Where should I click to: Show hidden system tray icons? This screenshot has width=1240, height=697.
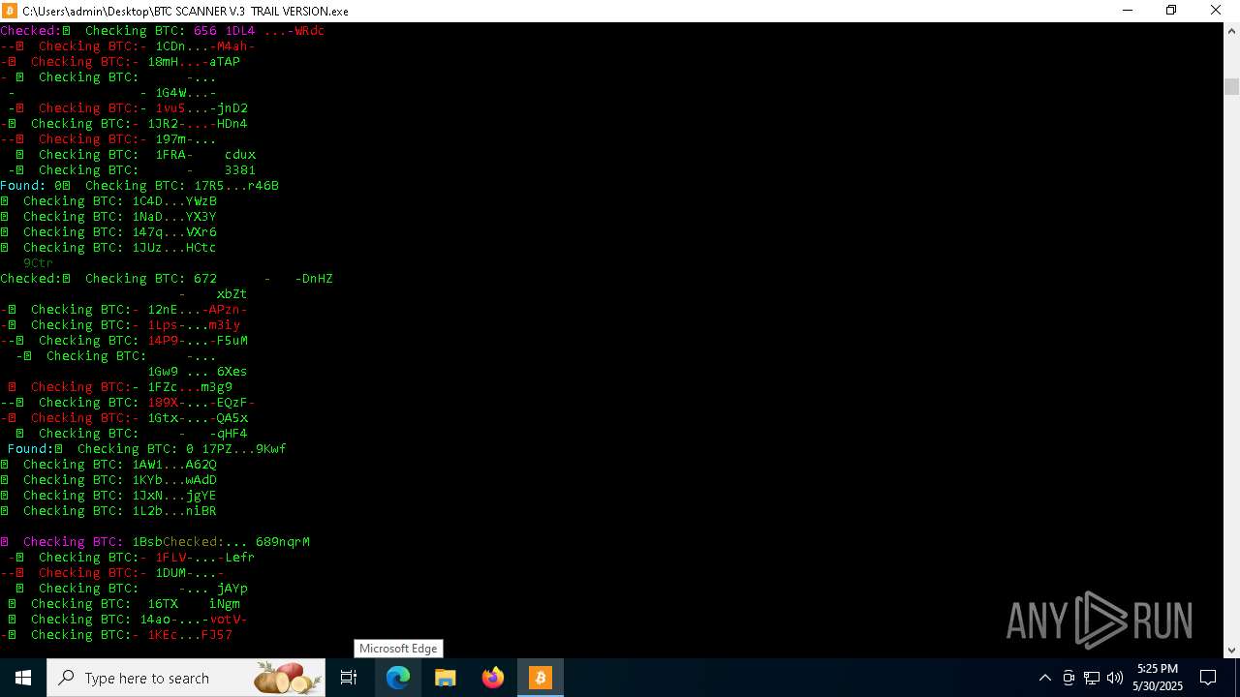point(1045,678)
